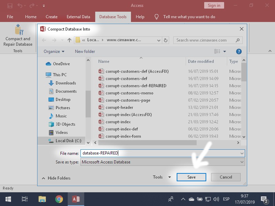This screenshot has width=275, height=206.
Task: Select the file corrupt-customers-def
Action: tap(123, 79)
